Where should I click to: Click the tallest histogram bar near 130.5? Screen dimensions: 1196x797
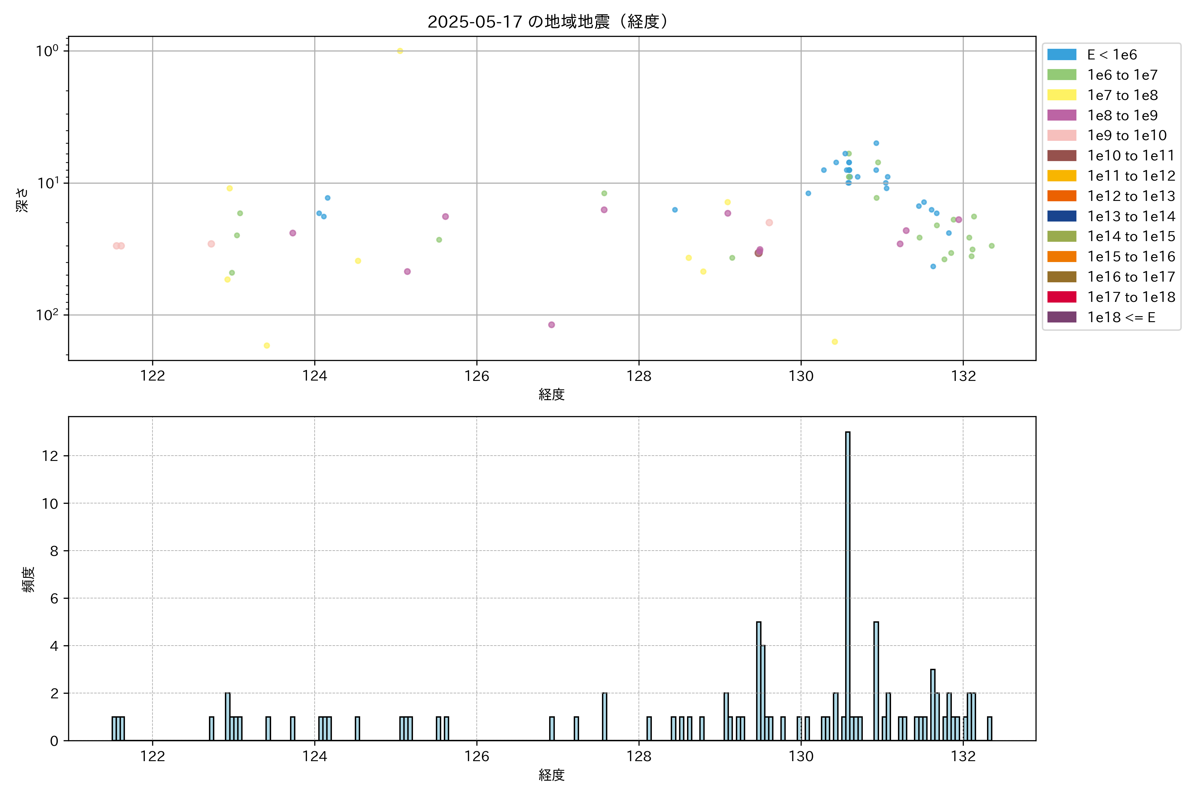click(x=848, y=584)
